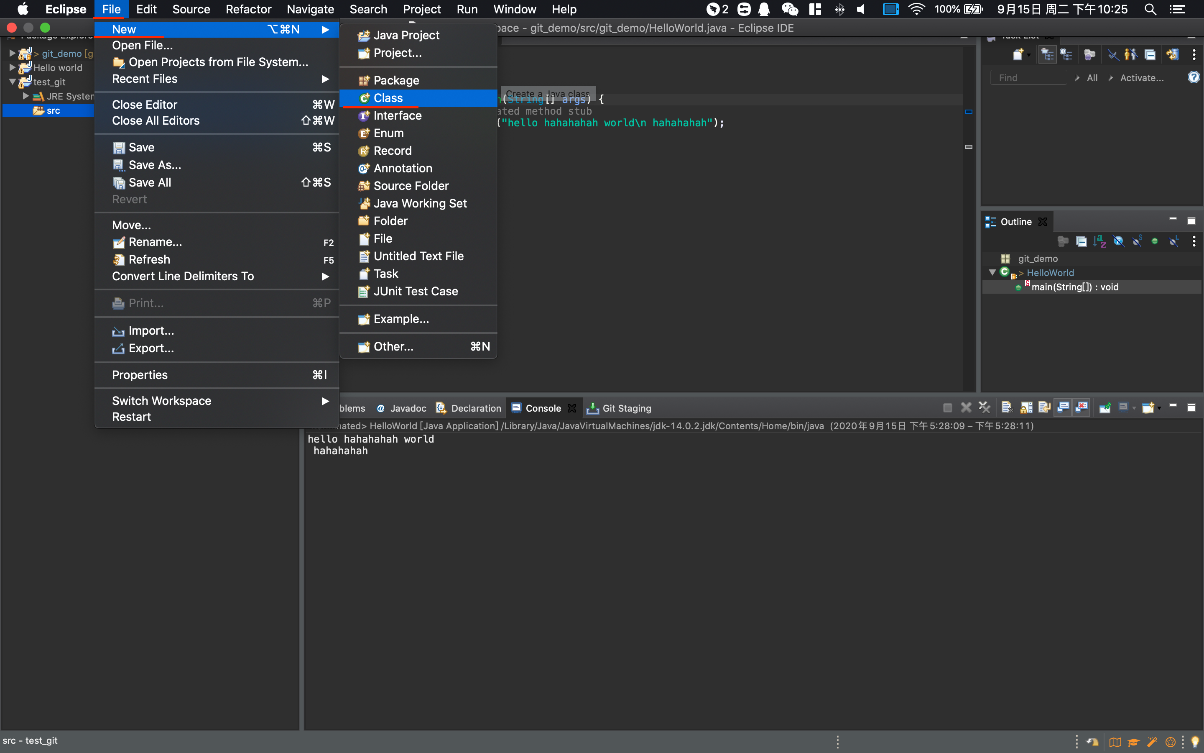Select Java Project in the New submenu

pos(418,36)
